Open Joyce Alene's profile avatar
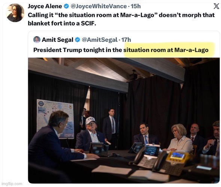This screenshot has height=187, width=221. pos(15,13)
